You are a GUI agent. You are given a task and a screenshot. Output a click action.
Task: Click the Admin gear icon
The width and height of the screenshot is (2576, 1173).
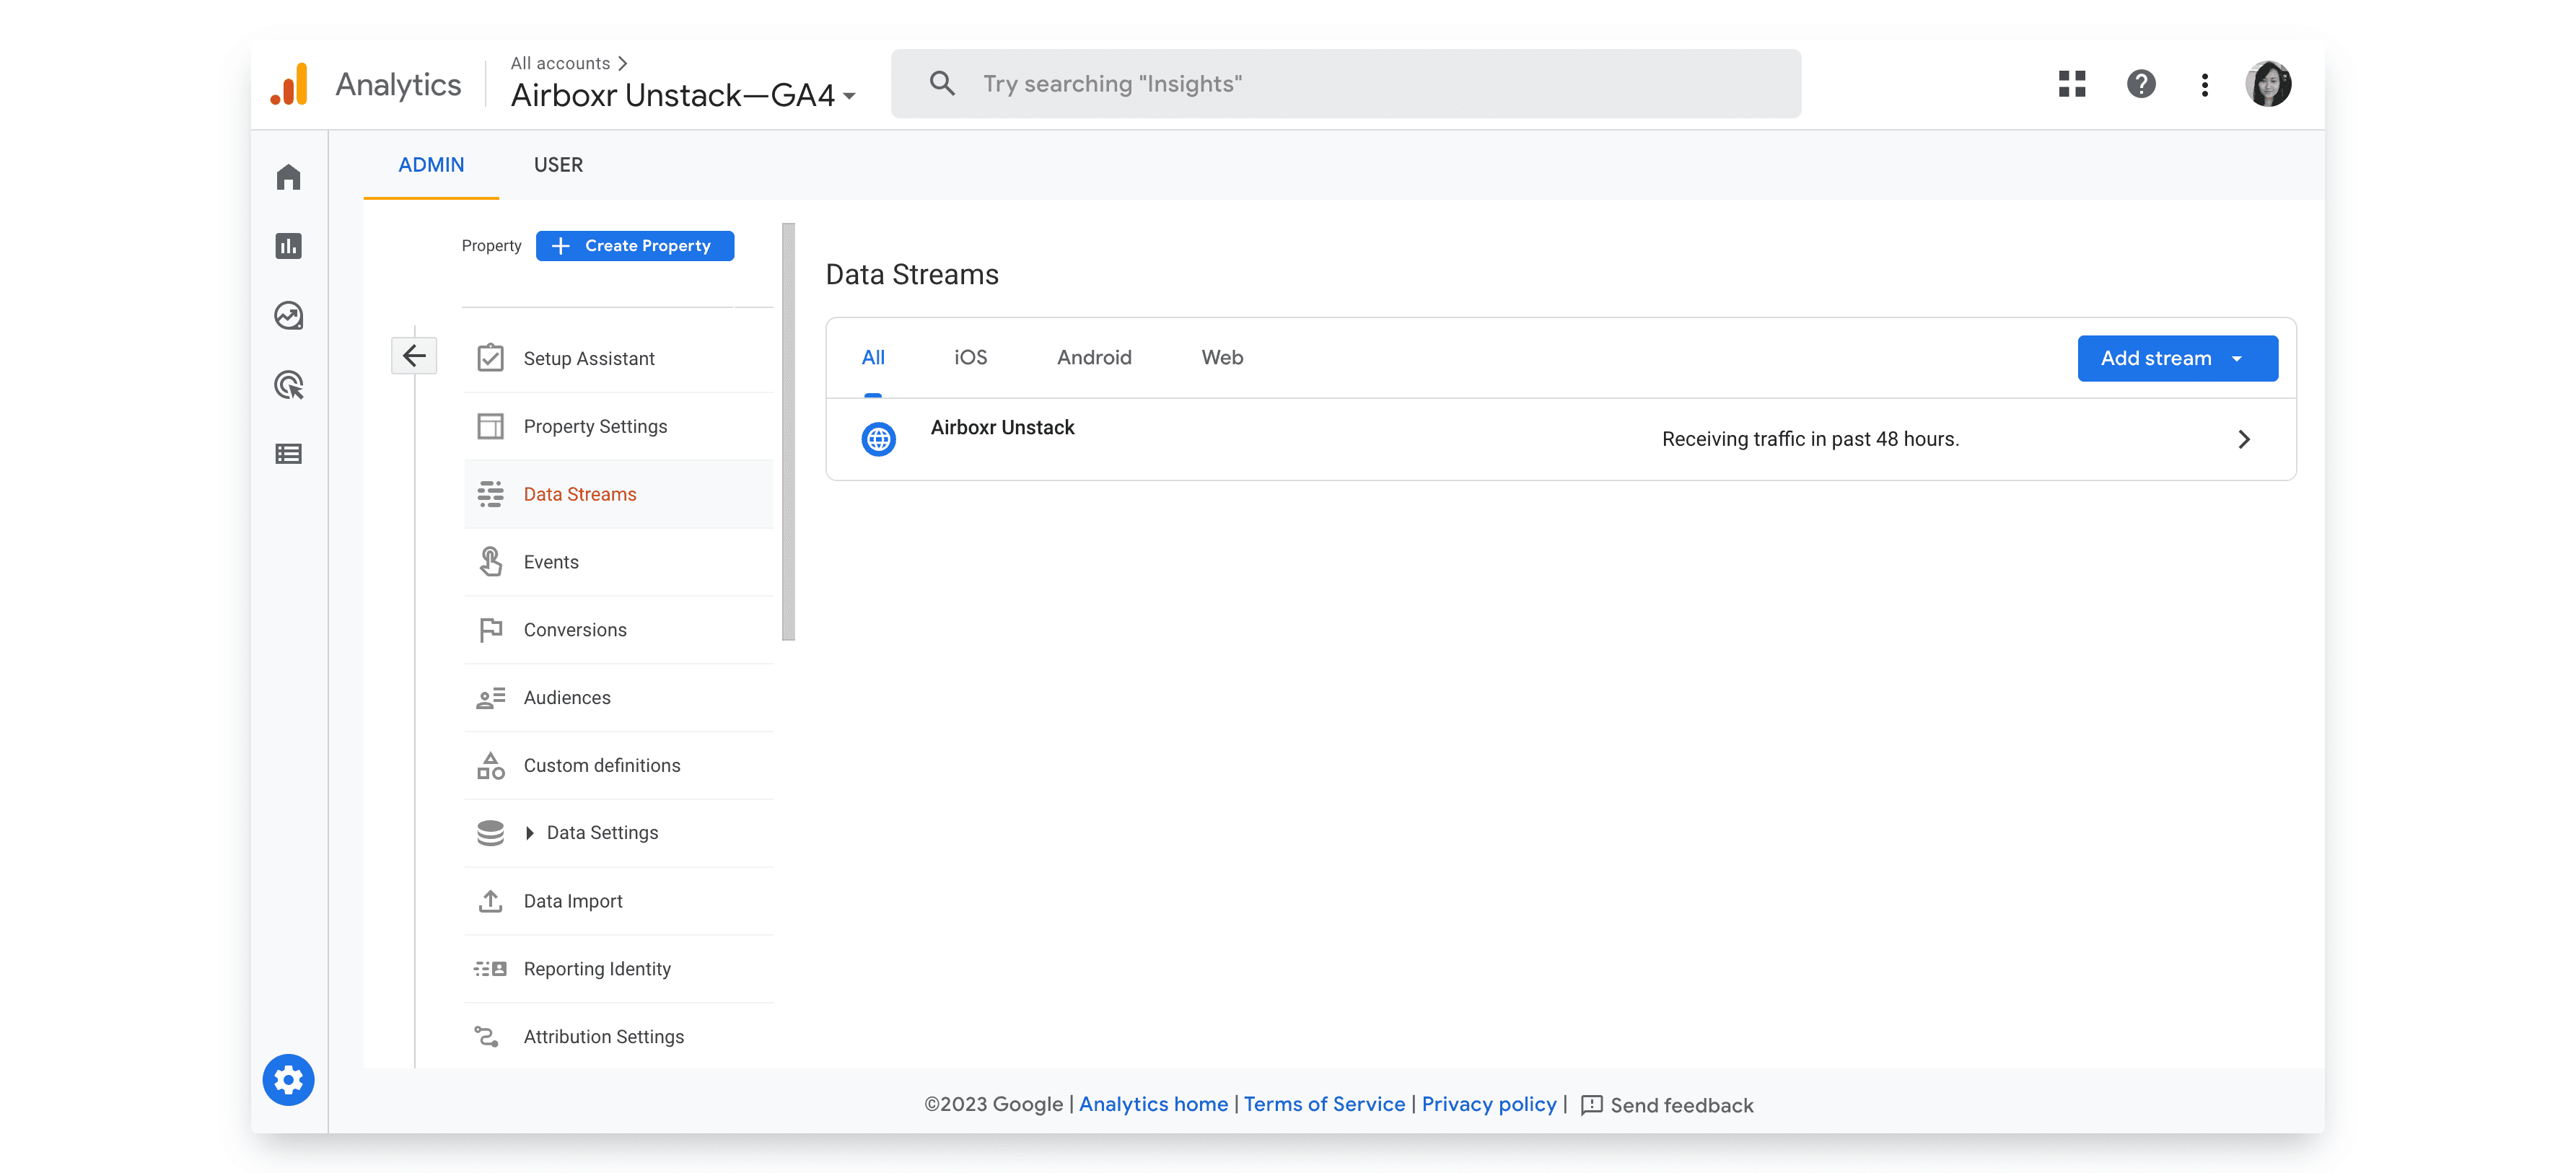pyautogui.click(x=288, y=1080)
